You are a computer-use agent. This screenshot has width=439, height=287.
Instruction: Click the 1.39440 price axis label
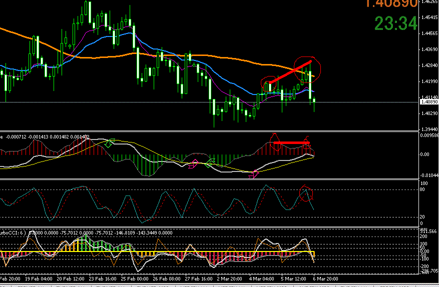coord(429,129)
